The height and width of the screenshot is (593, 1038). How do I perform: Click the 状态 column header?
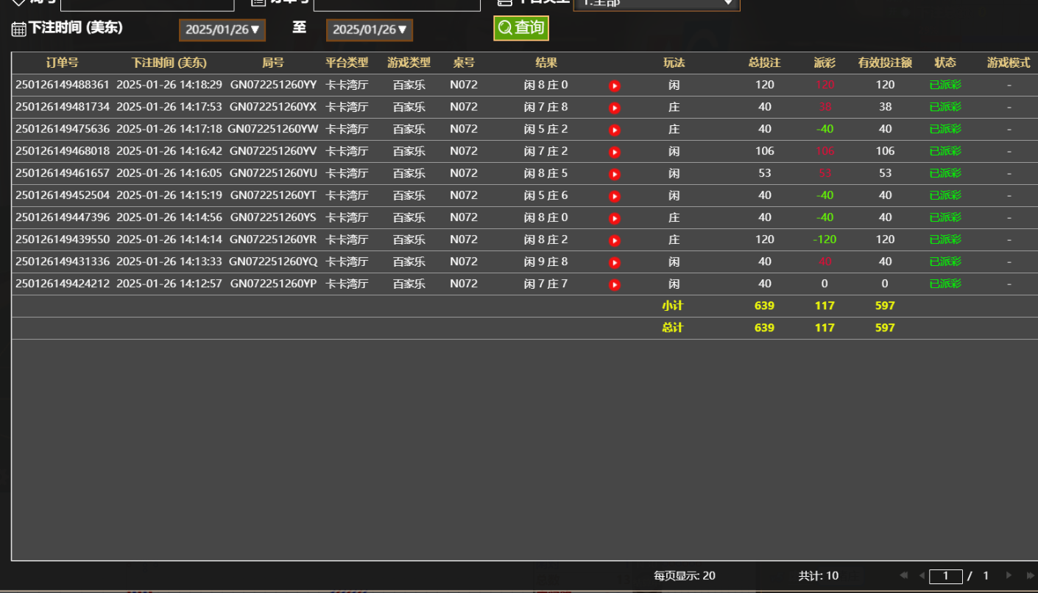coord(945,63)
